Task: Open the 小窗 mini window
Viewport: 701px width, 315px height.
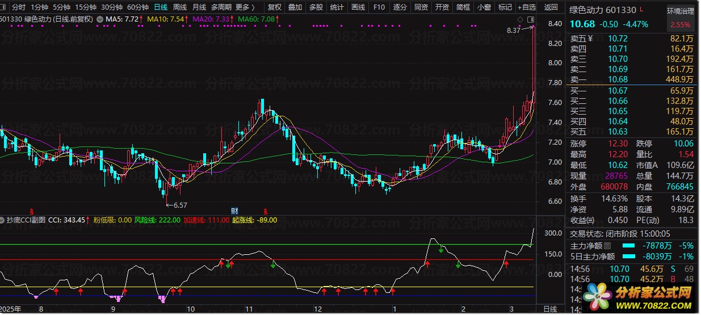Action: 484,7
